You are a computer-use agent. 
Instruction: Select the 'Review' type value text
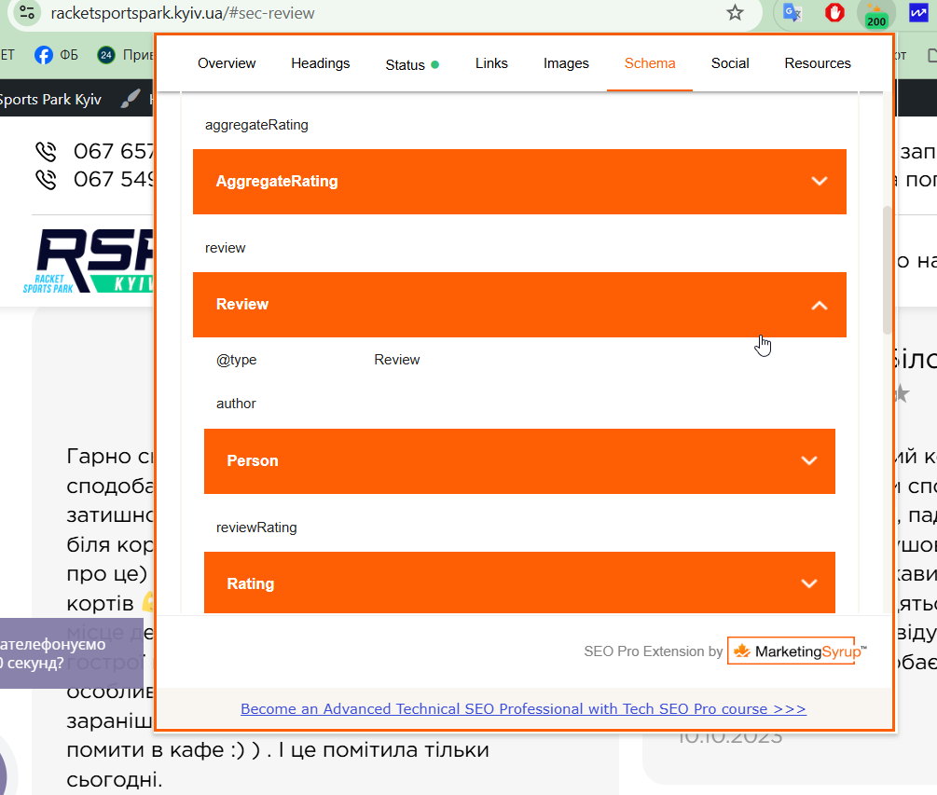click(397, 360)
